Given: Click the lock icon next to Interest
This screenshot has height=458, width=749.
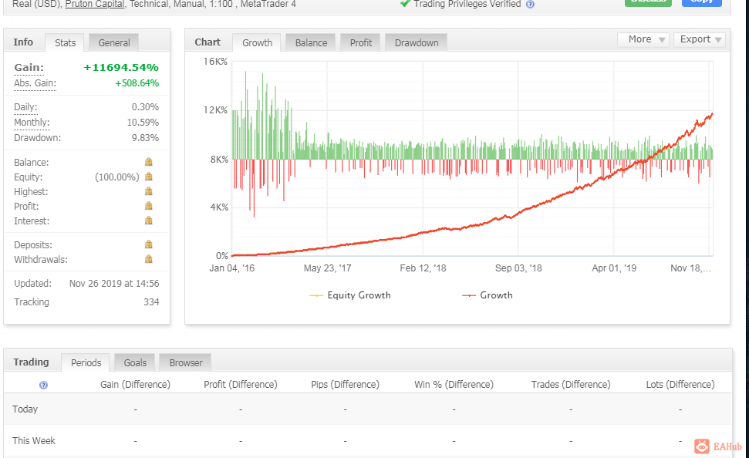Looking at the screenshot, I should tap(149, 221).
